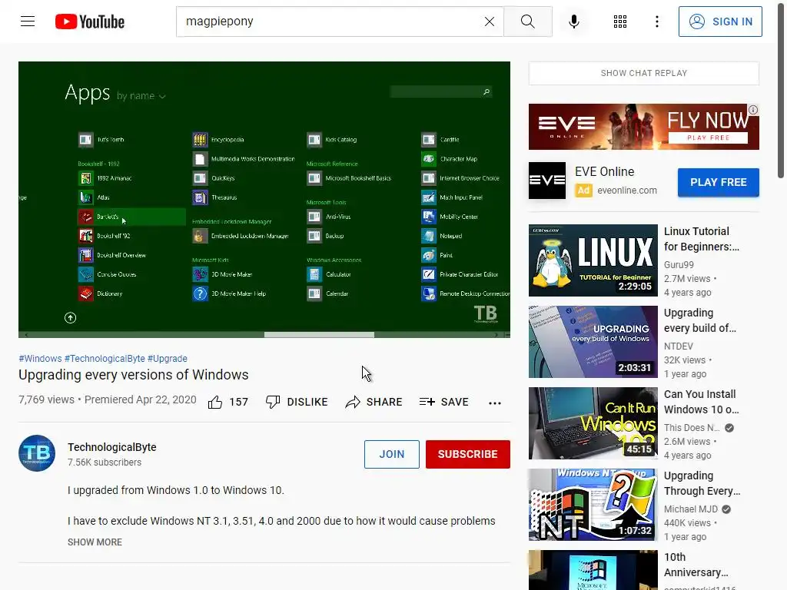Open the eveonline.com ad link

tap(627, 191)
